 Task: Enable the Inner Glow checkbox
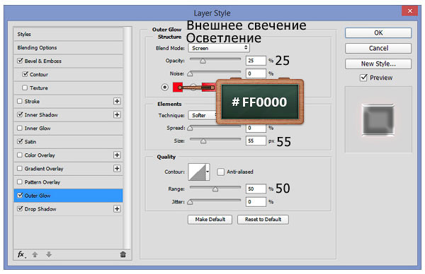[x=20, y=128]
